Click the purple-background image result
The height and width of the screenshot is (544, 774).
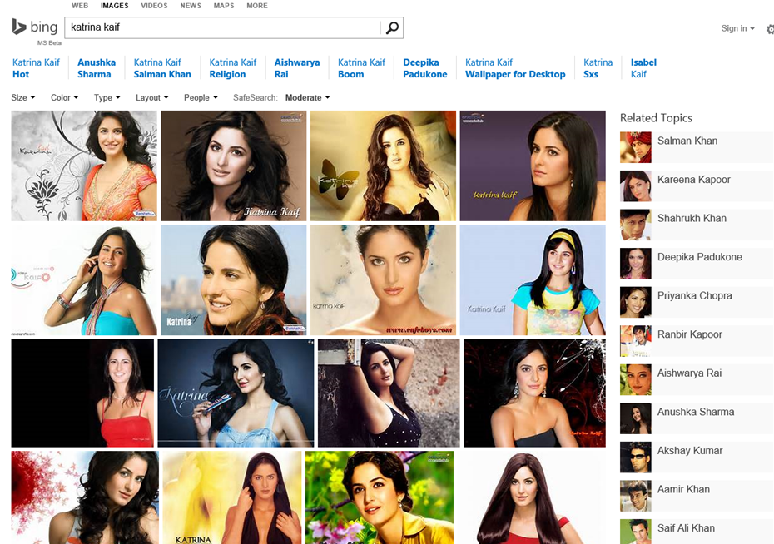tap(533, 166)
